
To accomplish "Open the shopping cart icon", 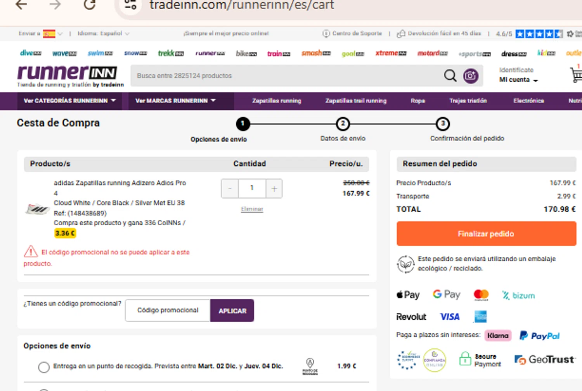I will (576, 74).
